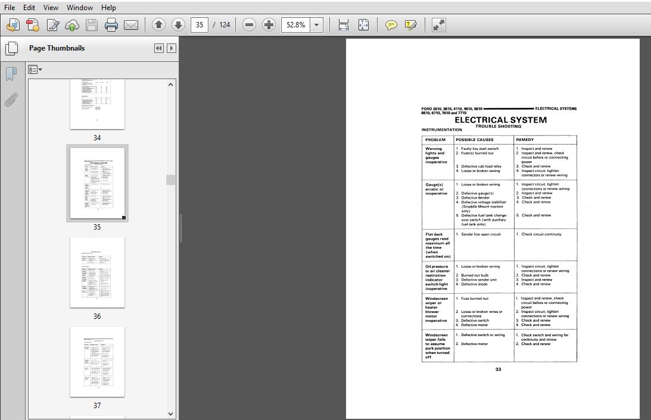The image size is (651, 420).
Task: Click the page number 33 footer
Action: pos(498,369)
